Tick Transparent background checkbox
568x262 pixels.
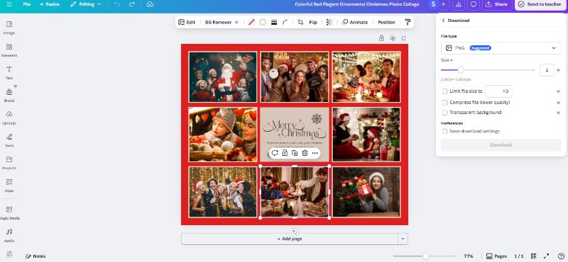(x=444, y=113)
